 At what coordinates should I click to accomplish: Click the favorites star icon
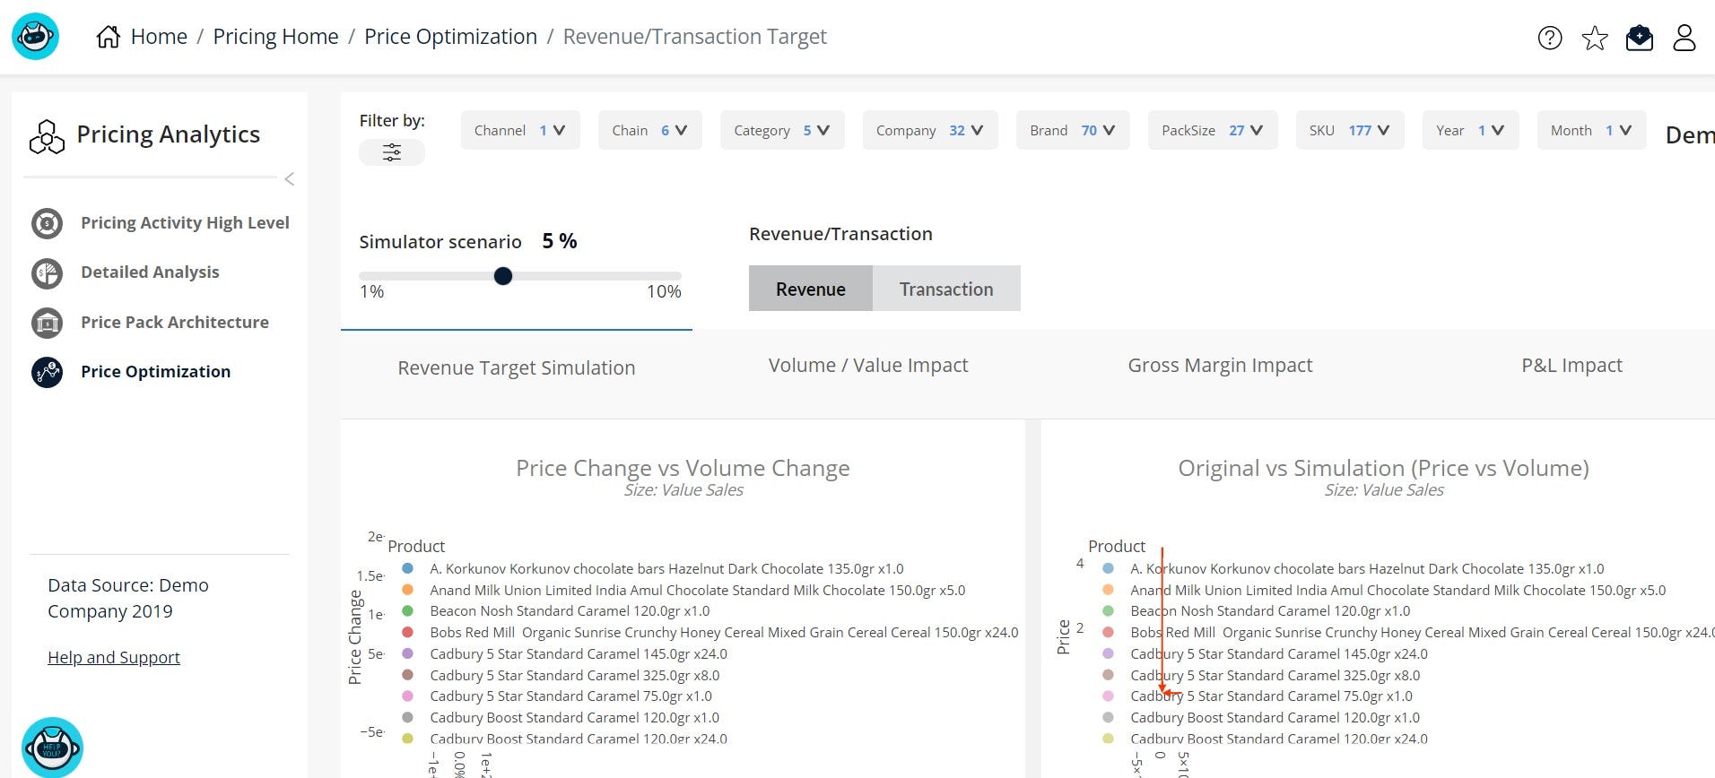(1594, 38)
